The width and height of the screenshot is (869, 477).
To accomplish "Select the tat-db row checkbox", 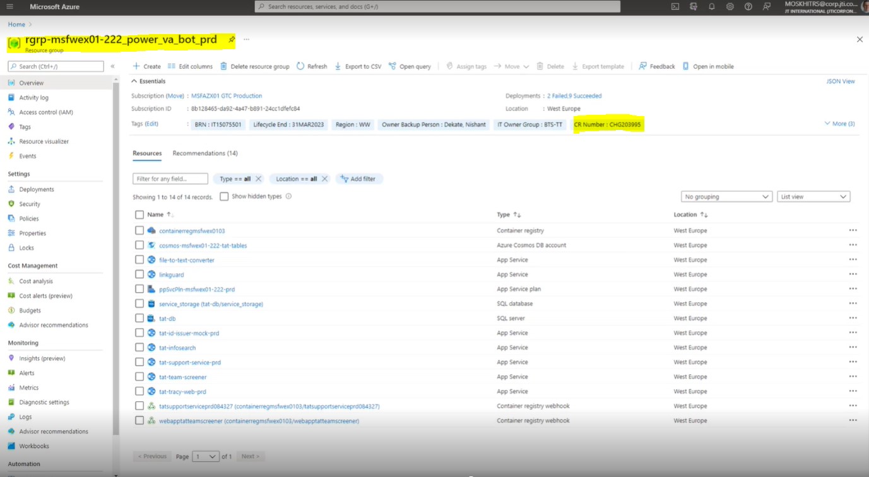I will (139, 319).
